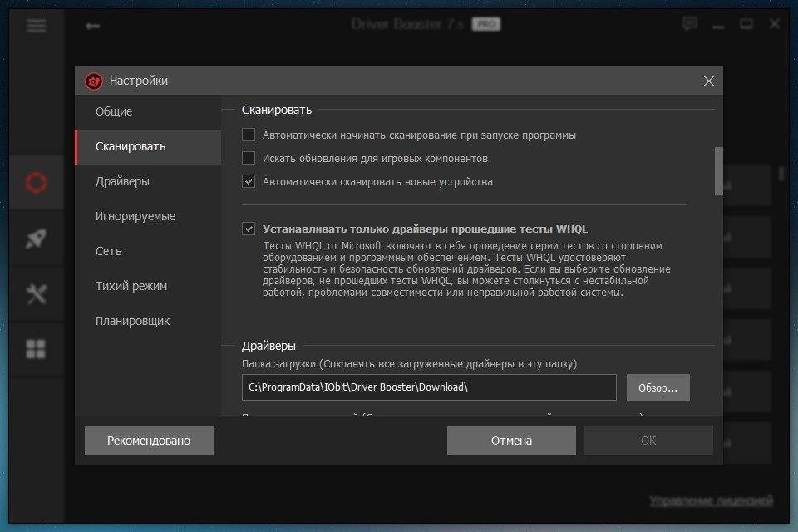798x532 pixels.
Task: Click the Обзор... browse button
Action: (658, 387)
